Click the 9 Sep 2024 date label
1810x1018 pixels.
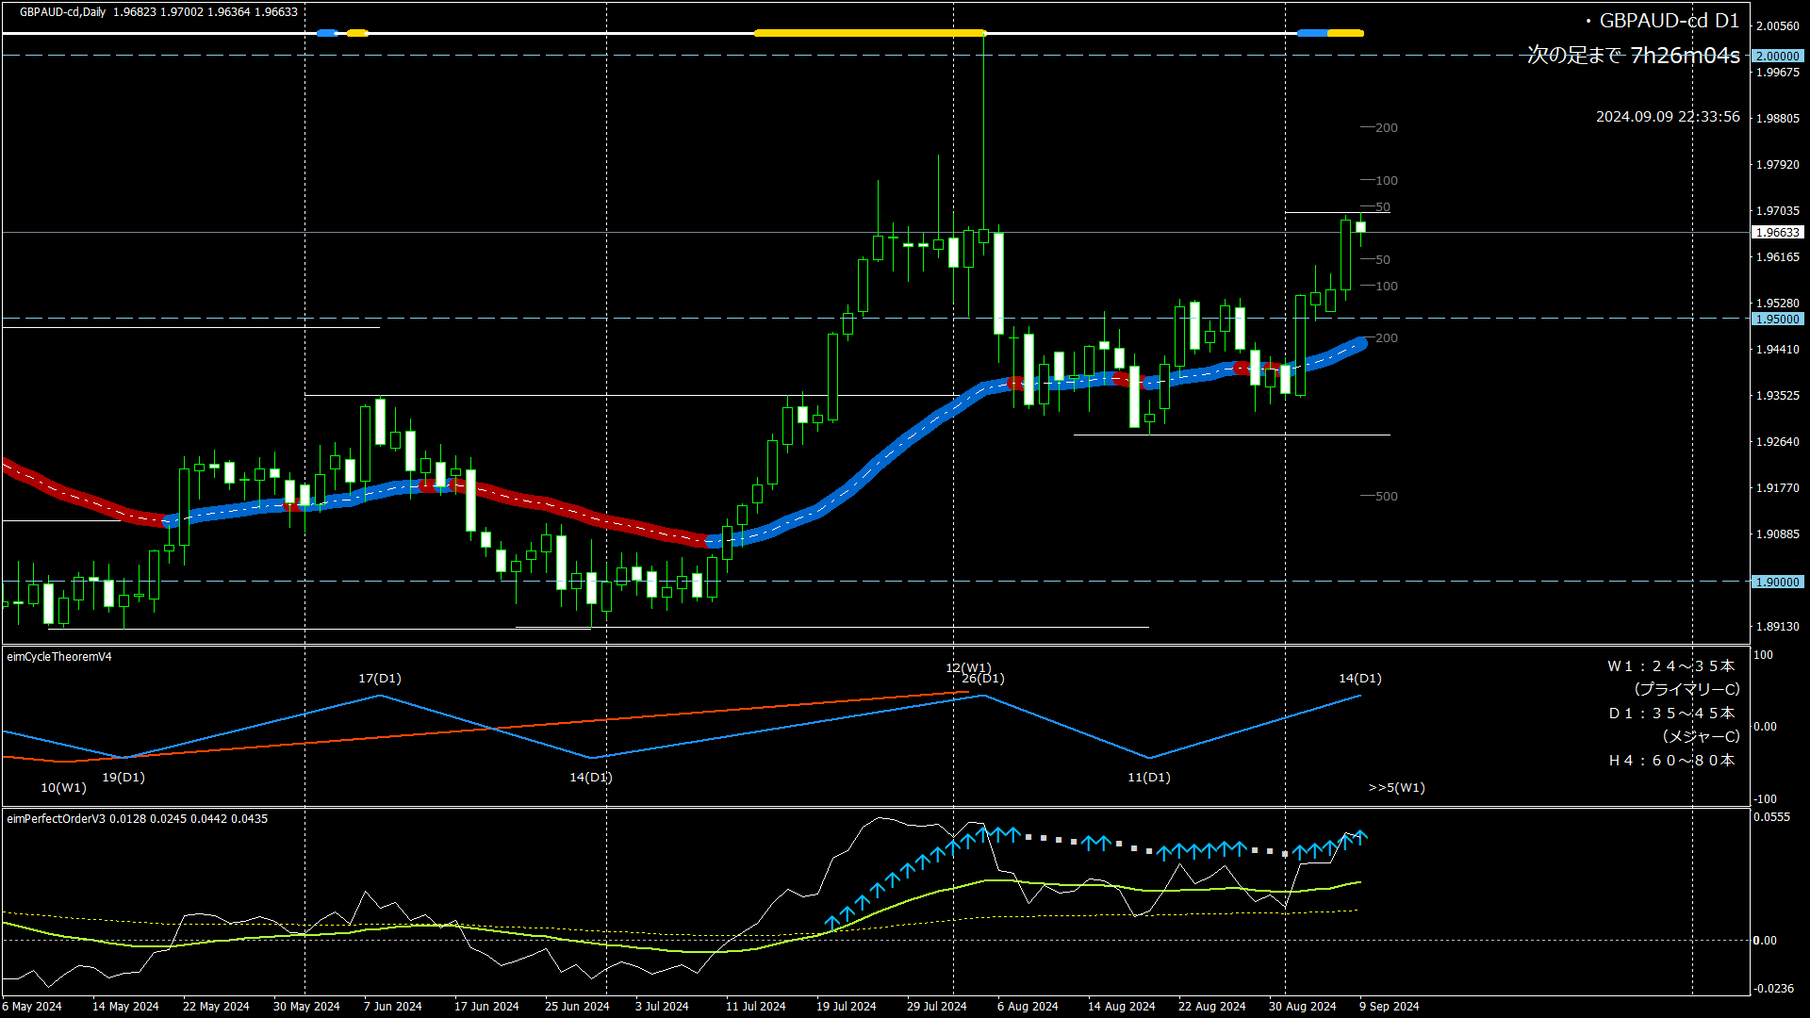pyautogui.click(x=1389, y=1007)
